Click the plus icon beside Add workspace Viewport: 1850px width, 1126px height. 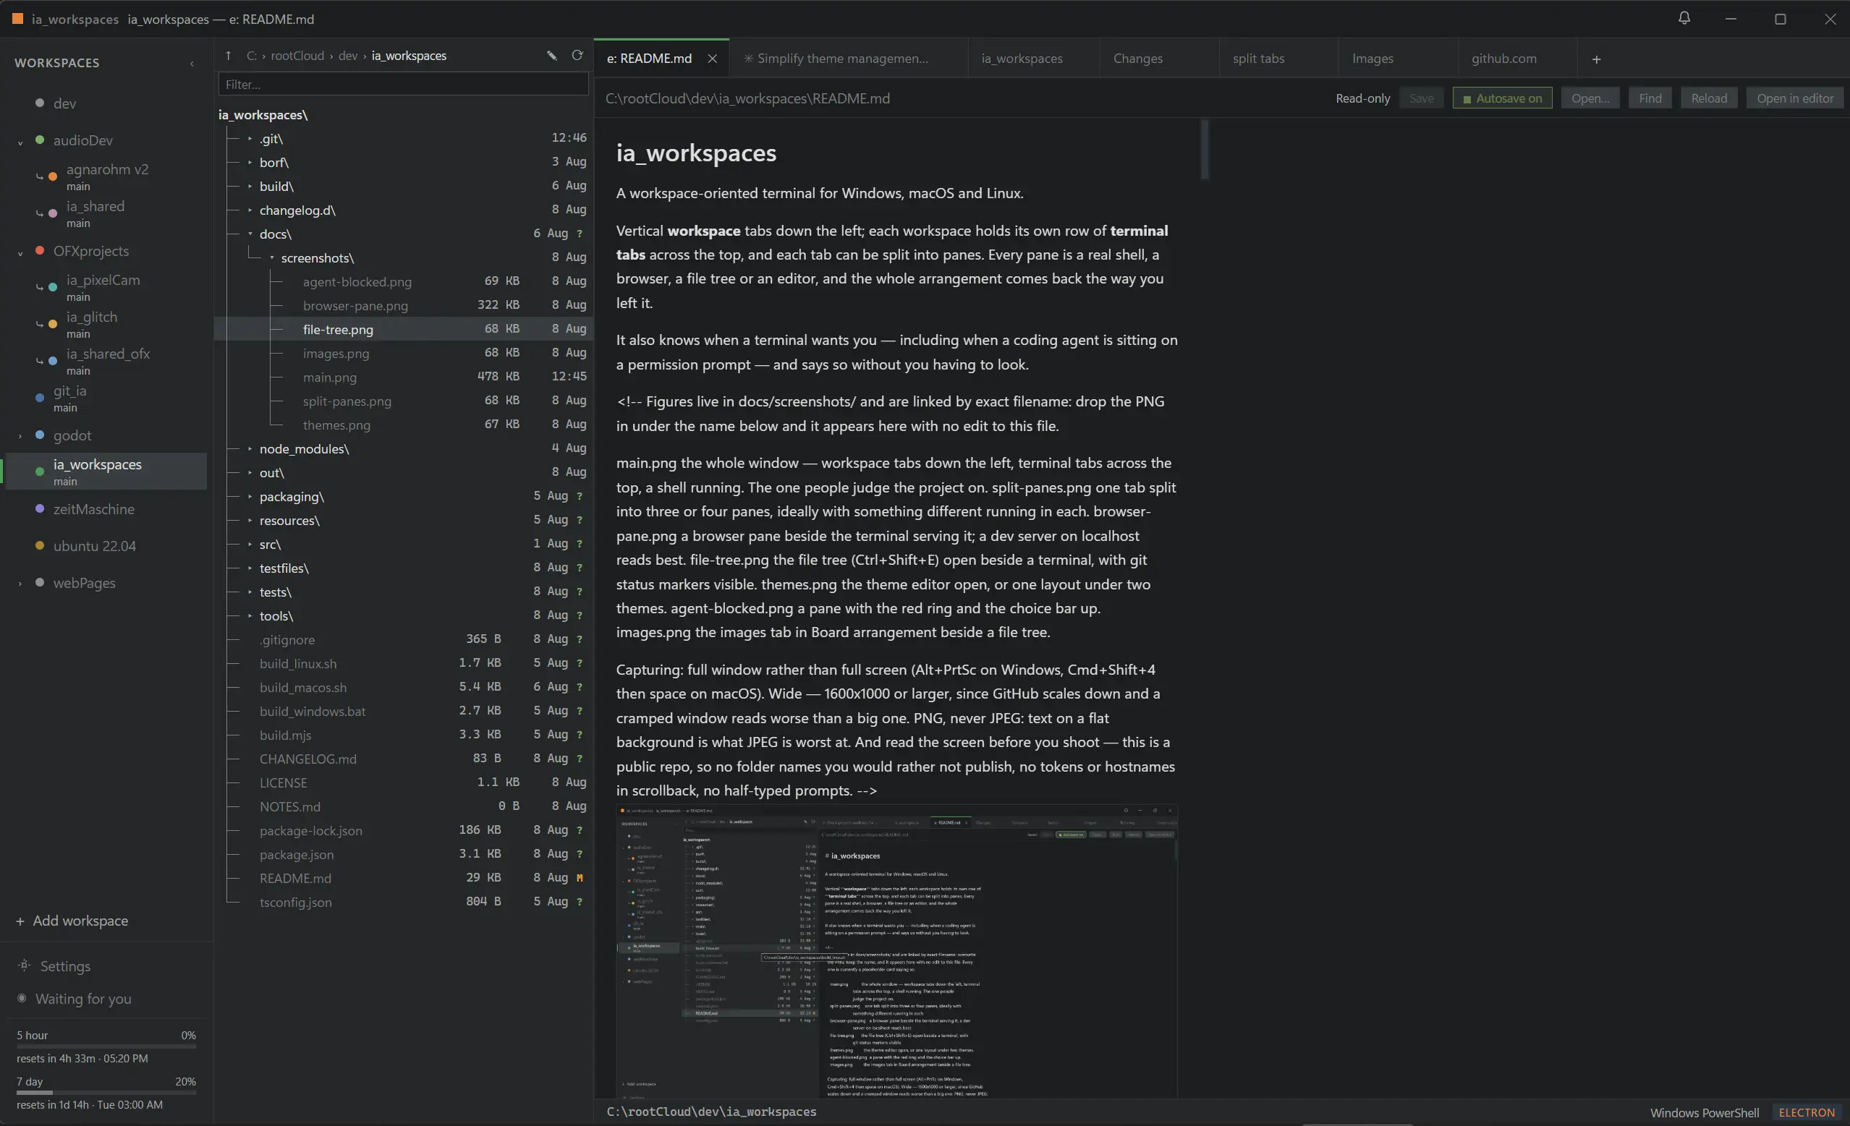tap(20, 921)
